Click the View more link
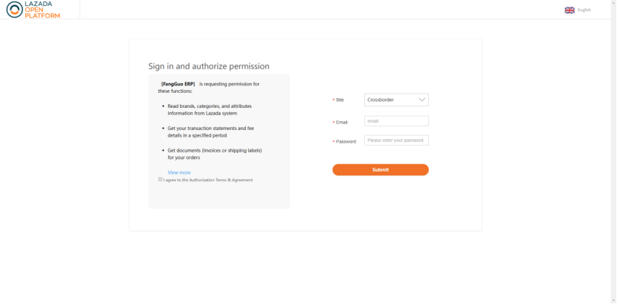 click(178, 172)
